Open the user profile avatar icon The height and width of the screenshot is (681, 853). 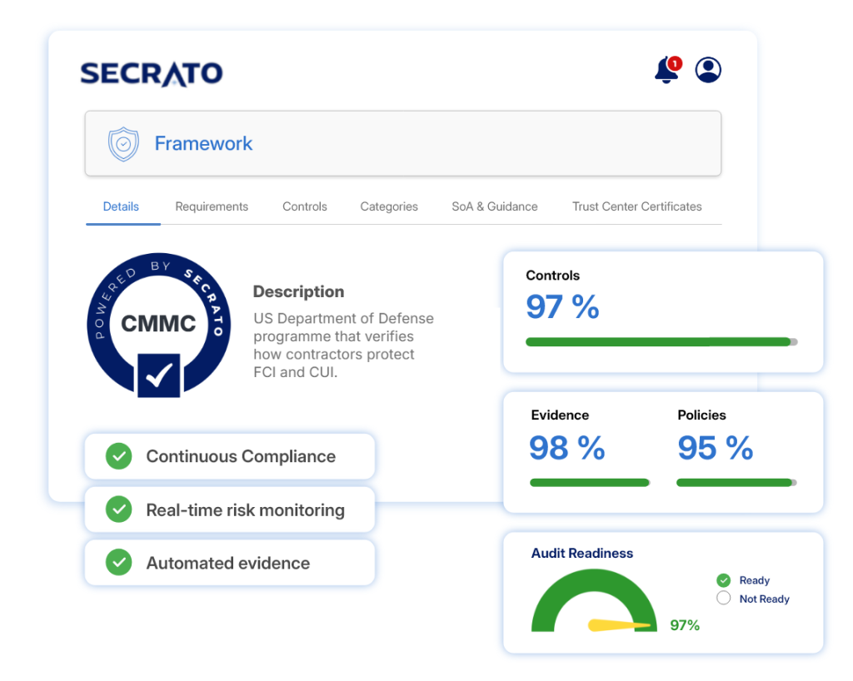point(708,70)
